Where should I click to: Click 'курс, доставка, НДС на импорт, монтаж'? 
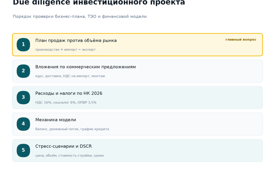(x=70, y=76)
